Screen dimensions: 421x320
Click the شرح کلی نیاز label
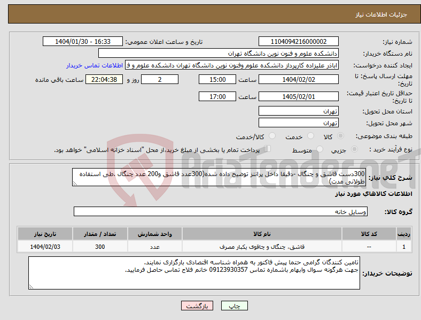[x=390, y=178]
